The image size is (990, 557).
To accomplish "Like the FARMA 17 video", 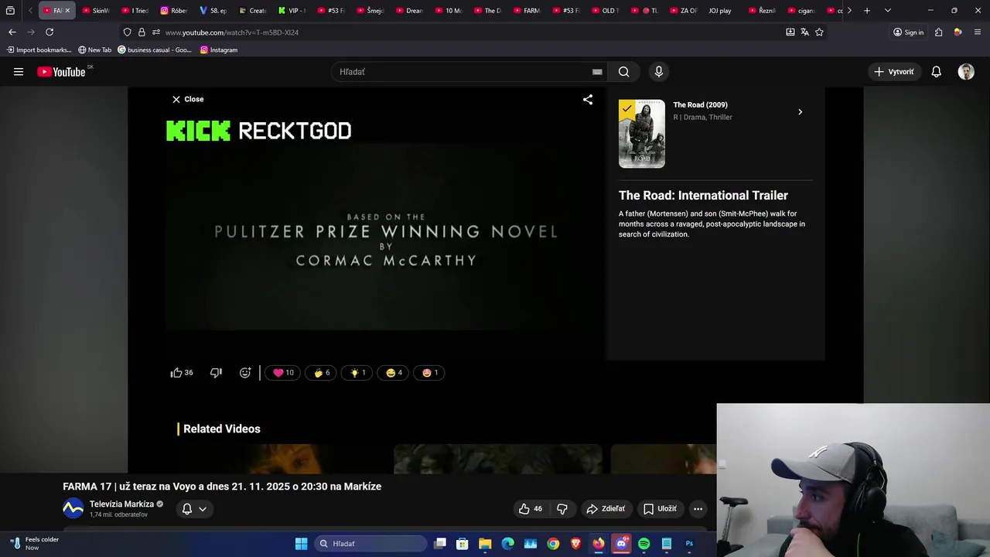I will (x=530, y=509).
